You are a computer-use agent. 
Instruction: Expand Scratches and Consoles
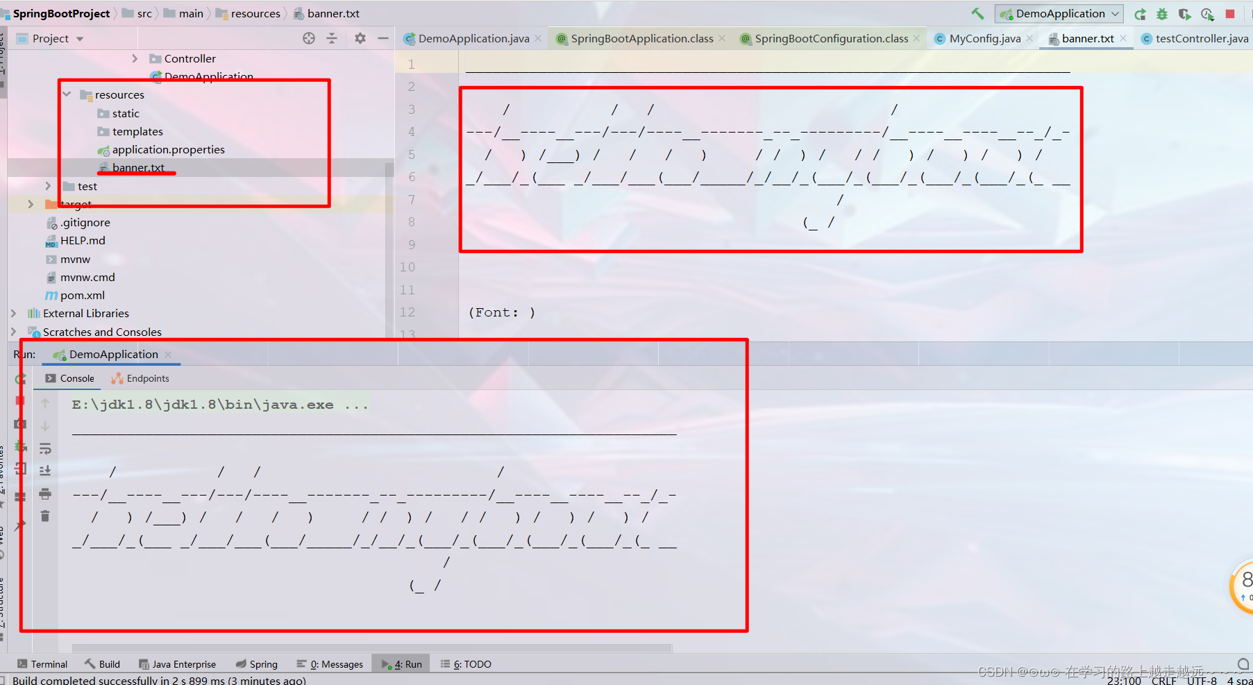[13, 332]
